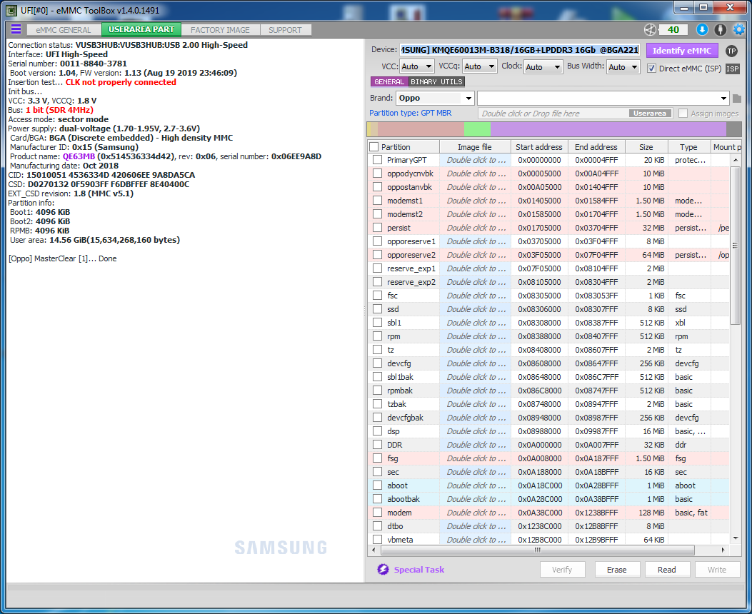The width and height of the screenshot is (752, 614).
Task: Click the 0x0A000000 start address of DDR
Action: 539,445
